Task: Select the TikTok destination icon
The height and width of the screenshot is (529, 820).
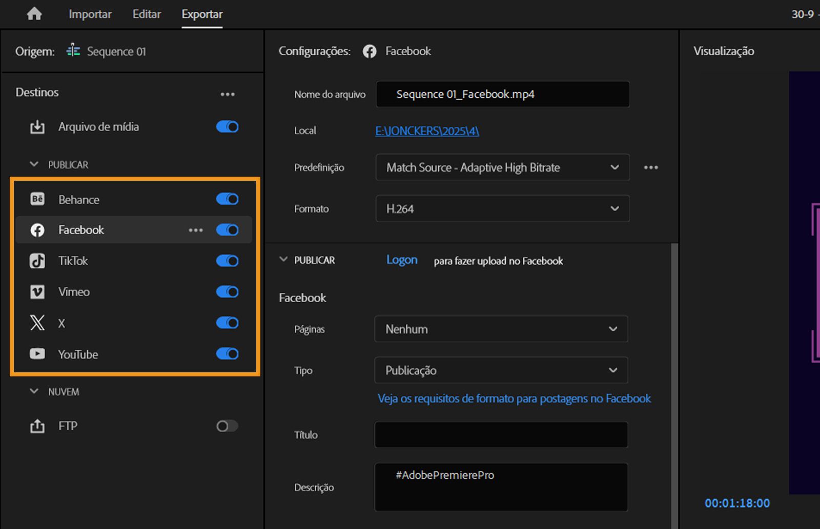Action: click(37, 261)
